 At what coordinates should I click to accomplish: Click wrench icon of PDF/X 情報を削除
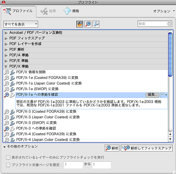coord(12,73)
